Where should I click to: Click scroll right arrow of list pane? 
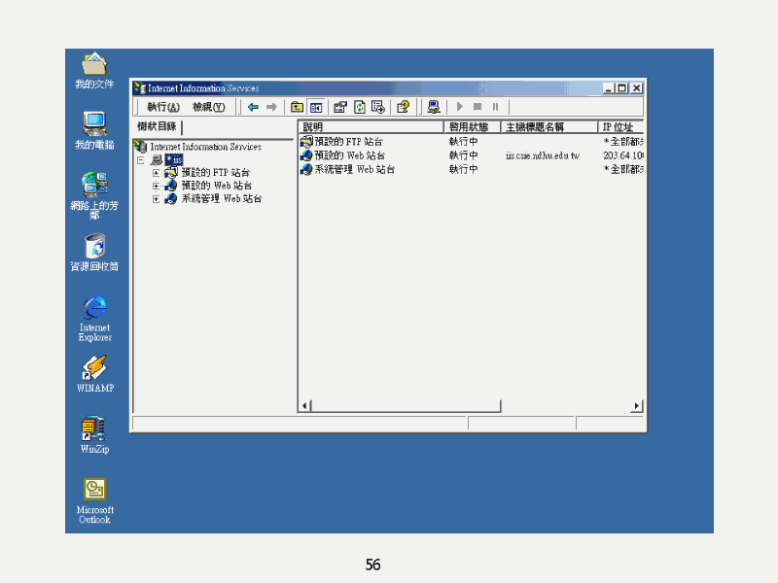point(637,406)
